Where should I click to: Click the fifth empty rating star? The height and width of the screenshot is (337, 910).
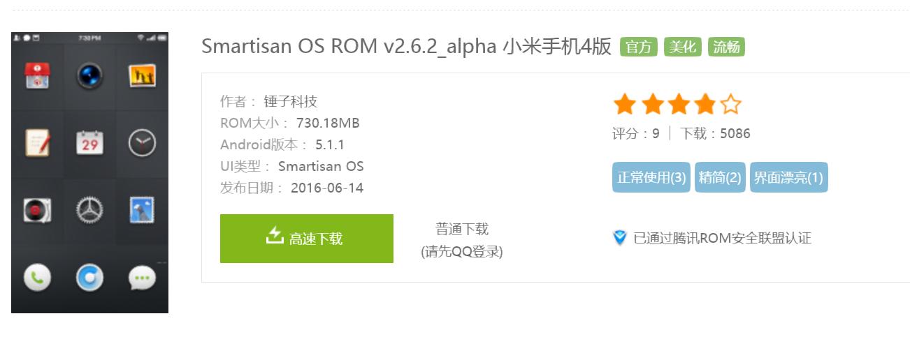click(x=730, y=105)
